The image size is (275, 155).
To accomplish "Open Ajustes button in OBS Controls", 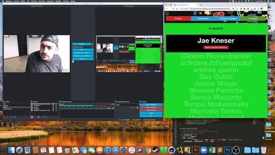I will coord(151,113).
